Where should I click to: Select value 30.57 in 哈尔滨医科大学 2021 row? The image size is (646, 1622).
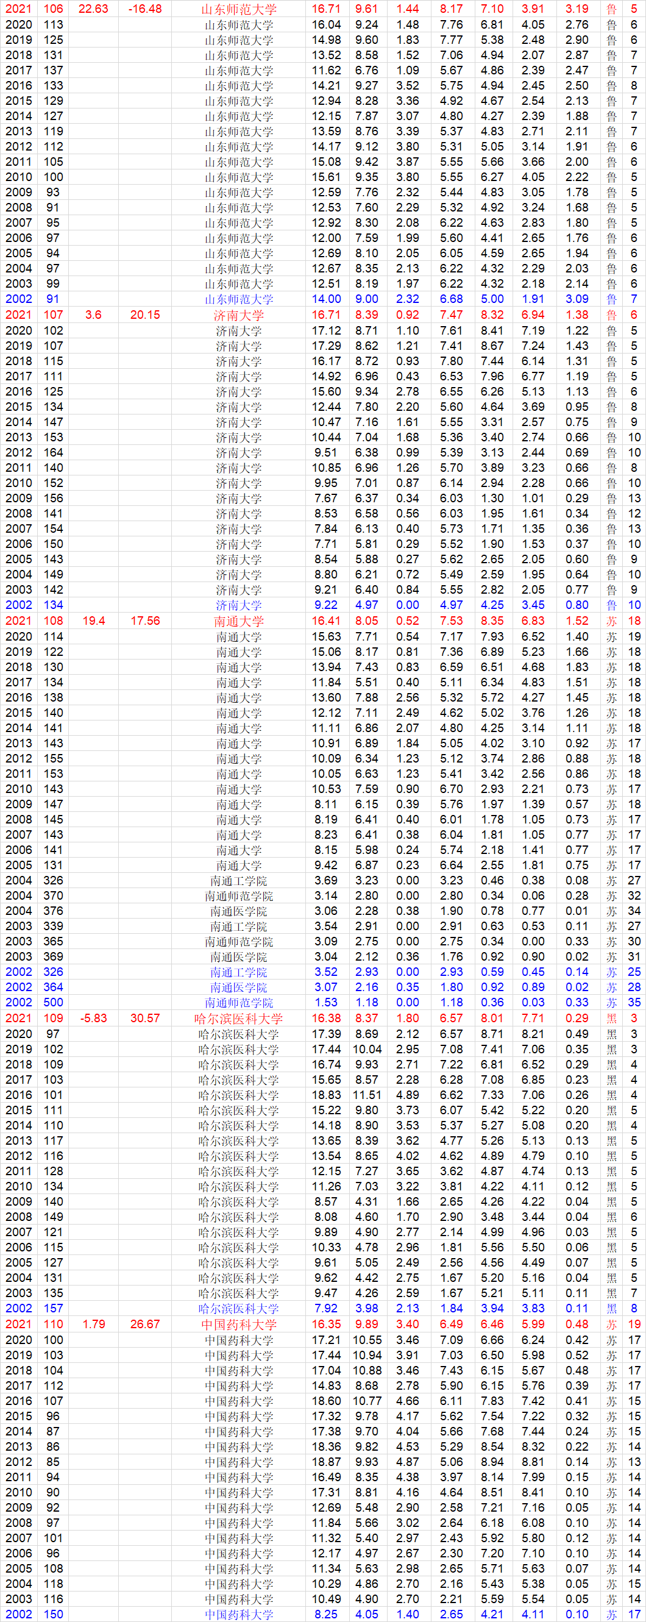[145, 1018]
